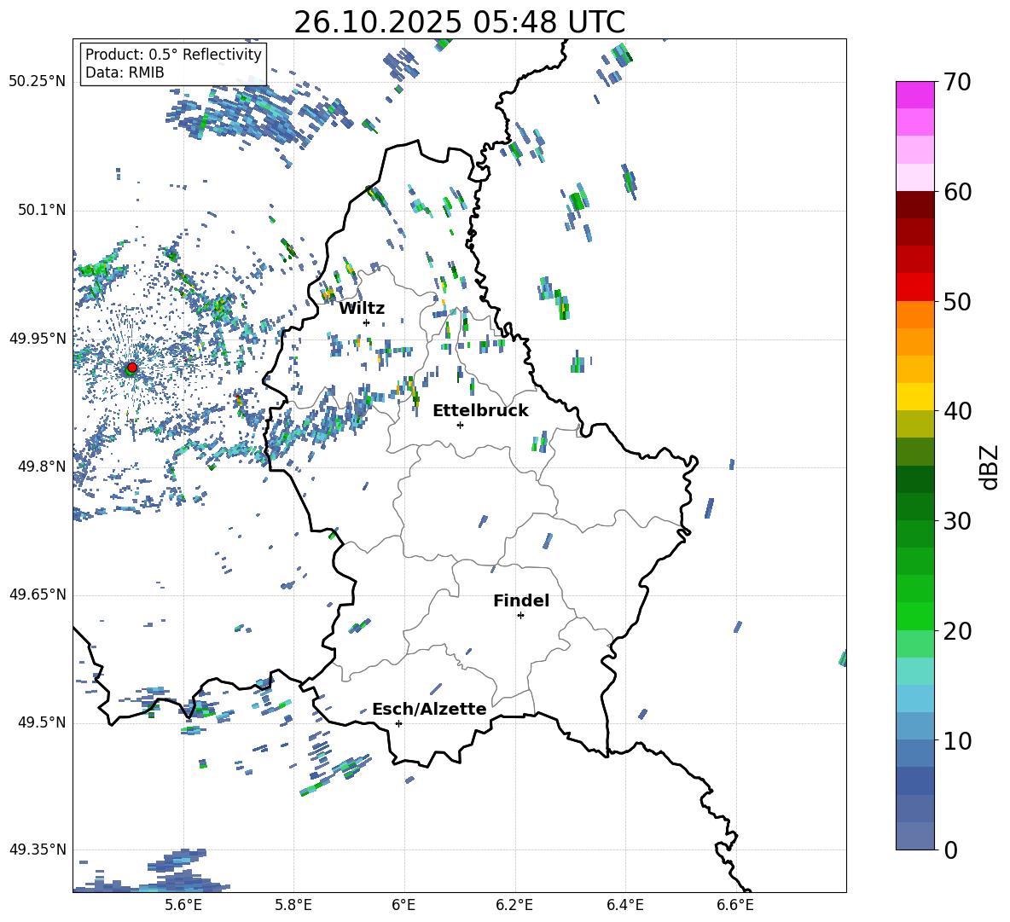1010x922 pixels.
Task: Select the Findel city label
Action: click(x=520, y=600)
